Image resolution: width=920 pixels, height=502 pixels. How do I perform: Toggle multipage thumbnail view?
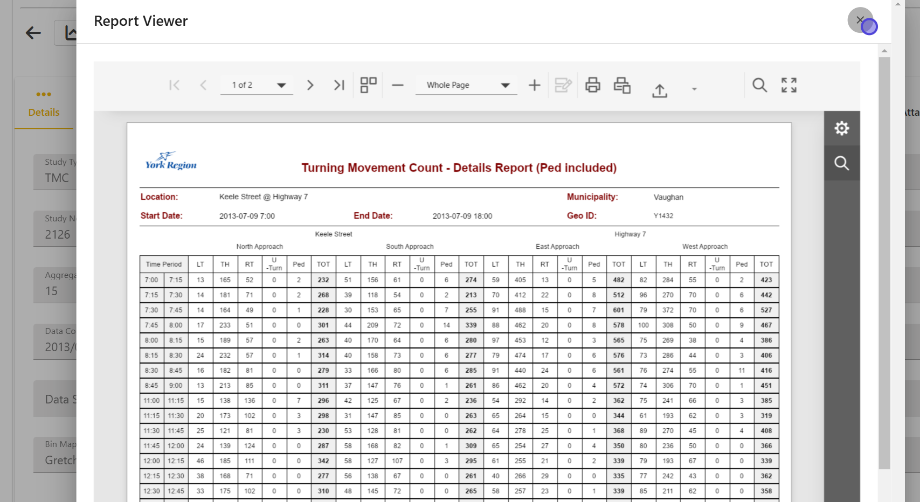(369, 85)
